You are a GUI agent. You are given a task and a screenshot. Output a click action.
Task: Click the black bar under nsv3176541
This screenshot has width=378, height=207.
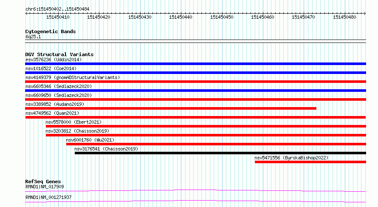pyautogui.click(x=220, y=153)
